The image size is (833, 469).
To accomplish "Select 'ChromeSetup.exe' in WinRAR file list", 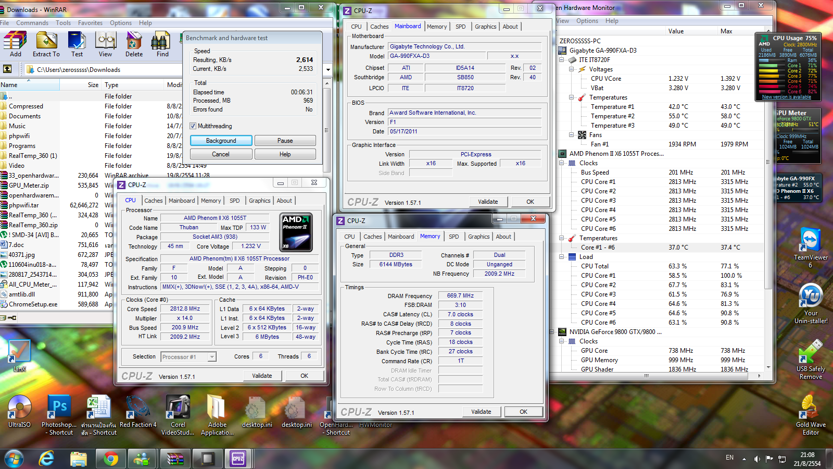I will pos(33,304).
